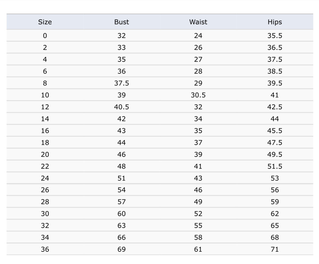Select the size 12 cell in the Size column

[45, 107]
